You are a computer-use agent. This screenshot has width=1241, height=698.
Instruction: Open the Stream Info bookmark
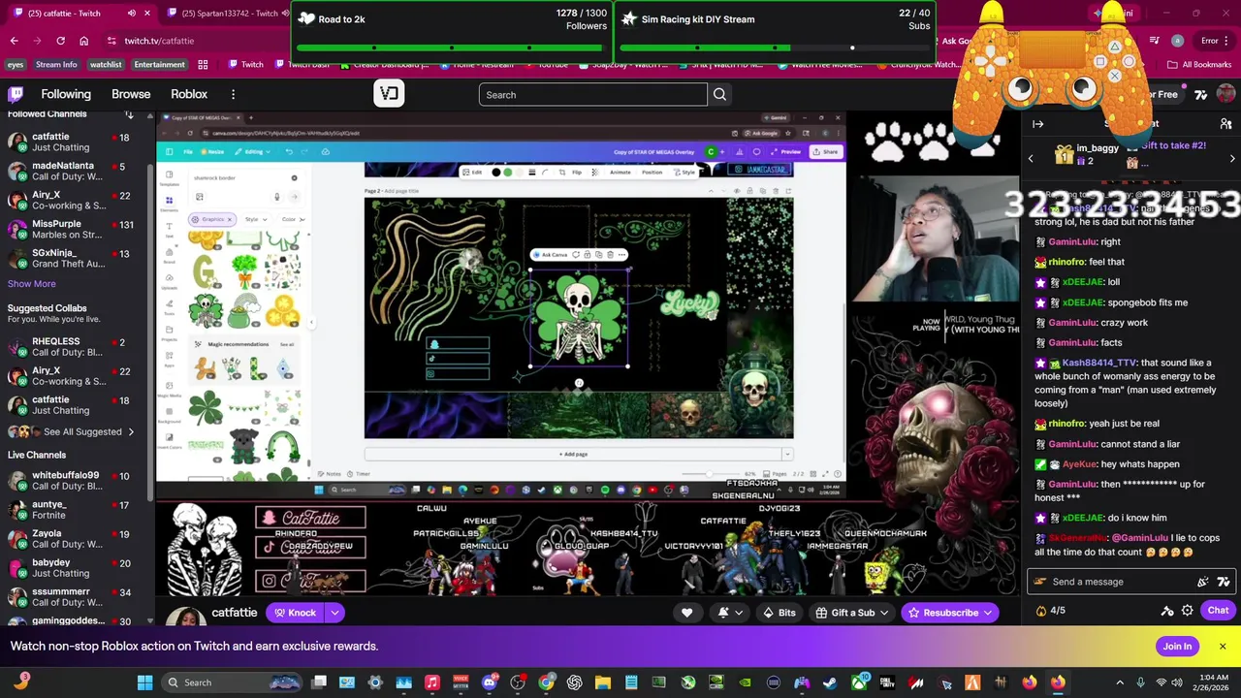pos(56,65)
